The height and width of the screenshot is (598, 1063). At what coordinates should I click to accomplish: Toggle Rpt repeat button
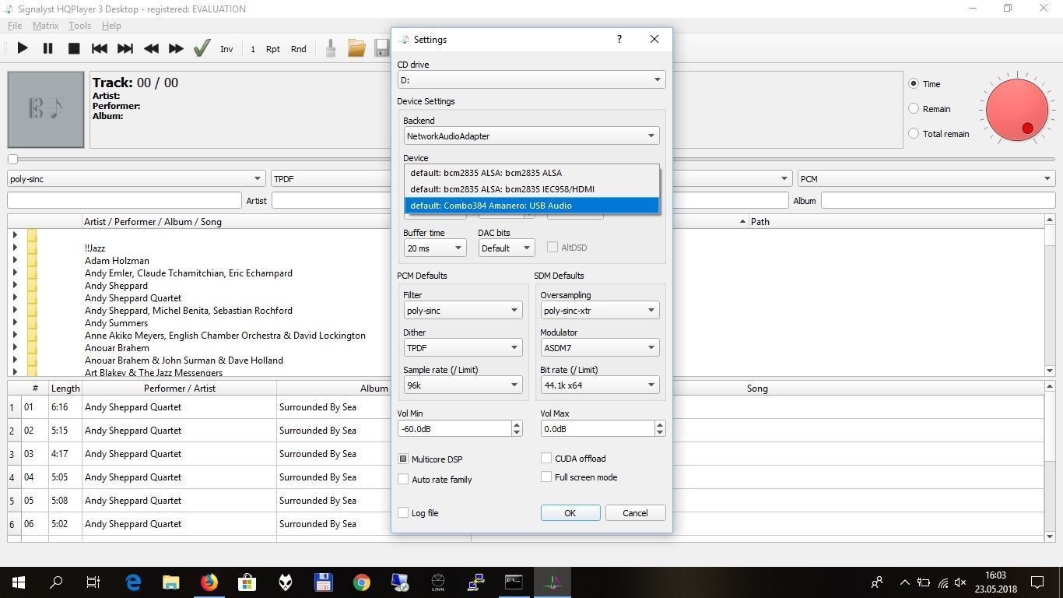coord(273,49)
